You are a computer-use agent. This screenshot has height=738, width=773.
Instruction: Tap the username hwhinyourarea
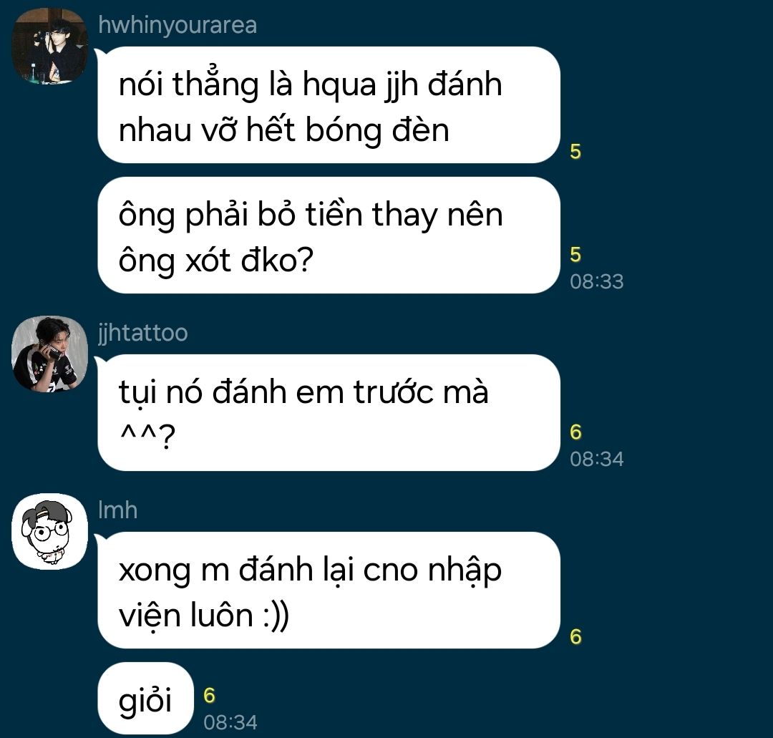coord(178,25)
